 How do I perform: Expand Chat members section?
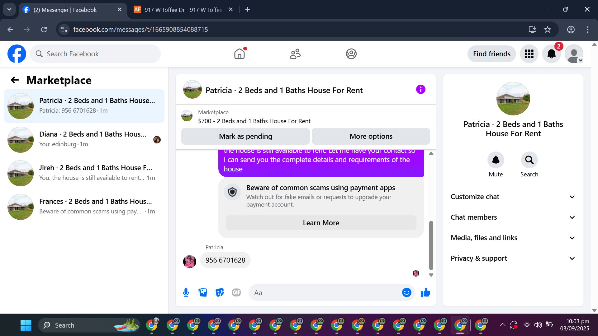(513, 217)
